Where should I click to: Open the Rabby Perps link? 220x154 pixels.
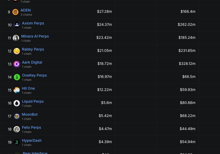pyautogui.click(x=33, y=49)
